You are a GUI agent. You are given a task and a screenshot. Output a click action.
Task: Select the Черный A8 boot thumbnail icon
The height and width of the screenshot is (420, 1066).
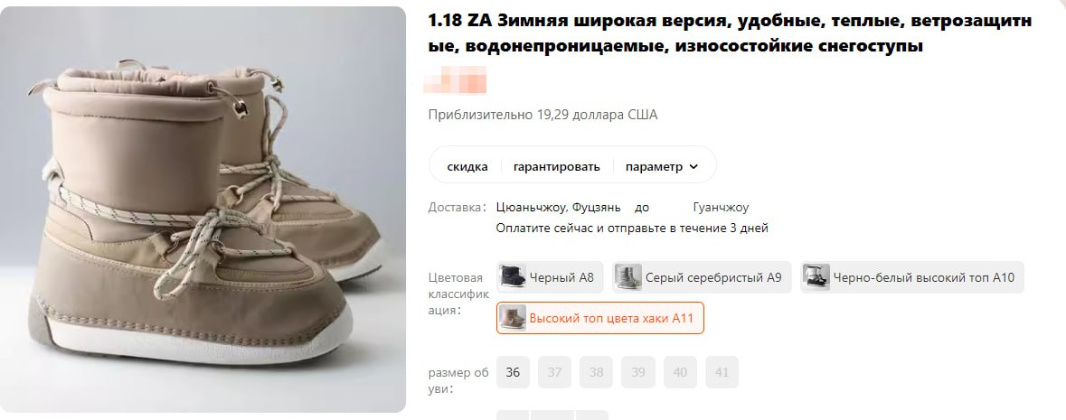513,277
